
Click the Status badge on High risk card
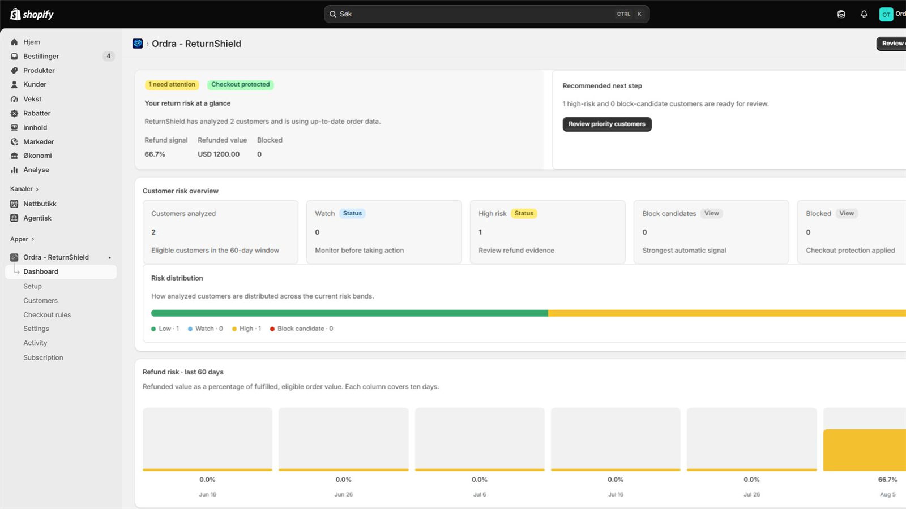pos(524,213)
